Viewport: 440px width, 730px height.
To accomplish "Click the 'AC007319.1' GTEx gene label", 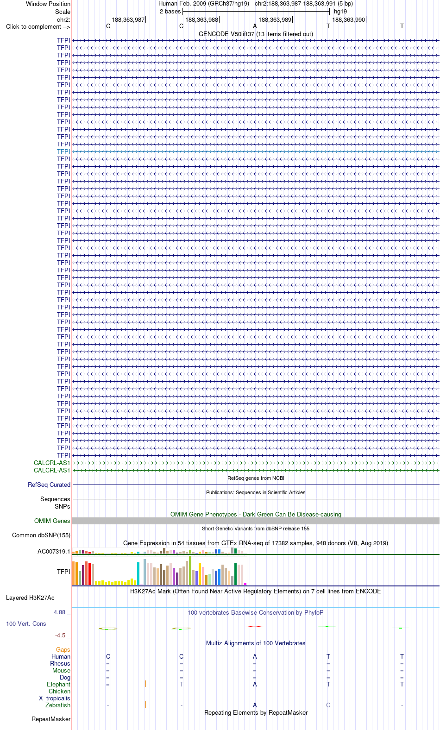I will pyautogui.click(x=54, y=551).
